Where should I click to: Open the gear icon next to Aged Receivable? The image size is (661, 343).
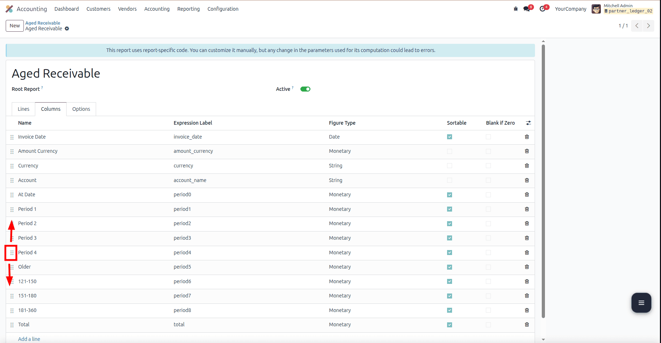[x=67, y=28]
